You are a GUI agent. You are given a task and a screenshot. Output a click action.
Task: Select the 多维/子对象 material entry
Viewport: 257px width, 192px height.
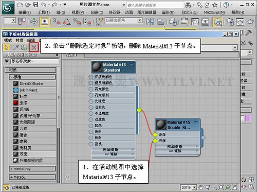pyautogui.click(x=35, y=116)
